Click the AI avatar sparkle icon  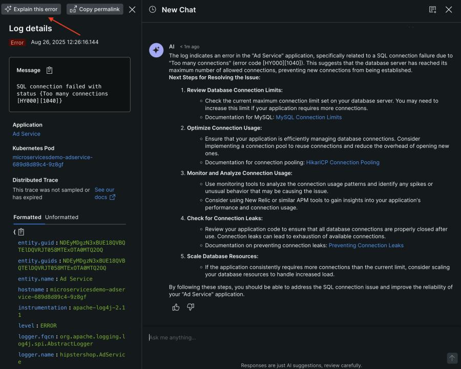click(156, 50)
